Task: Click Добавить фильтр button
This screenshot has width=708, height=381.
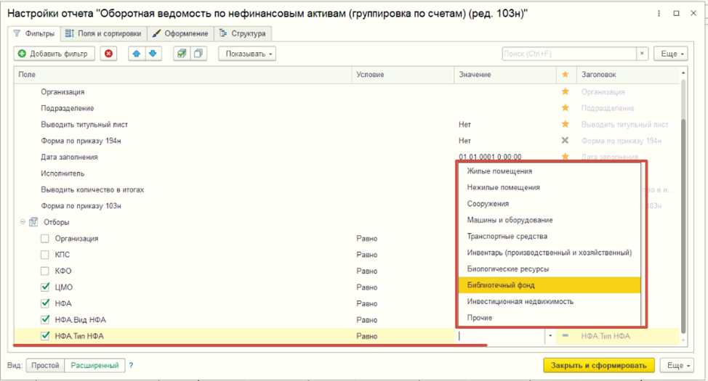Action: (x=55, y=54)
